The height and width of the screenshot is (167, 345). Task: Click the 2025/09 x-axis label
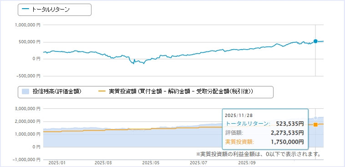point(247,163)
